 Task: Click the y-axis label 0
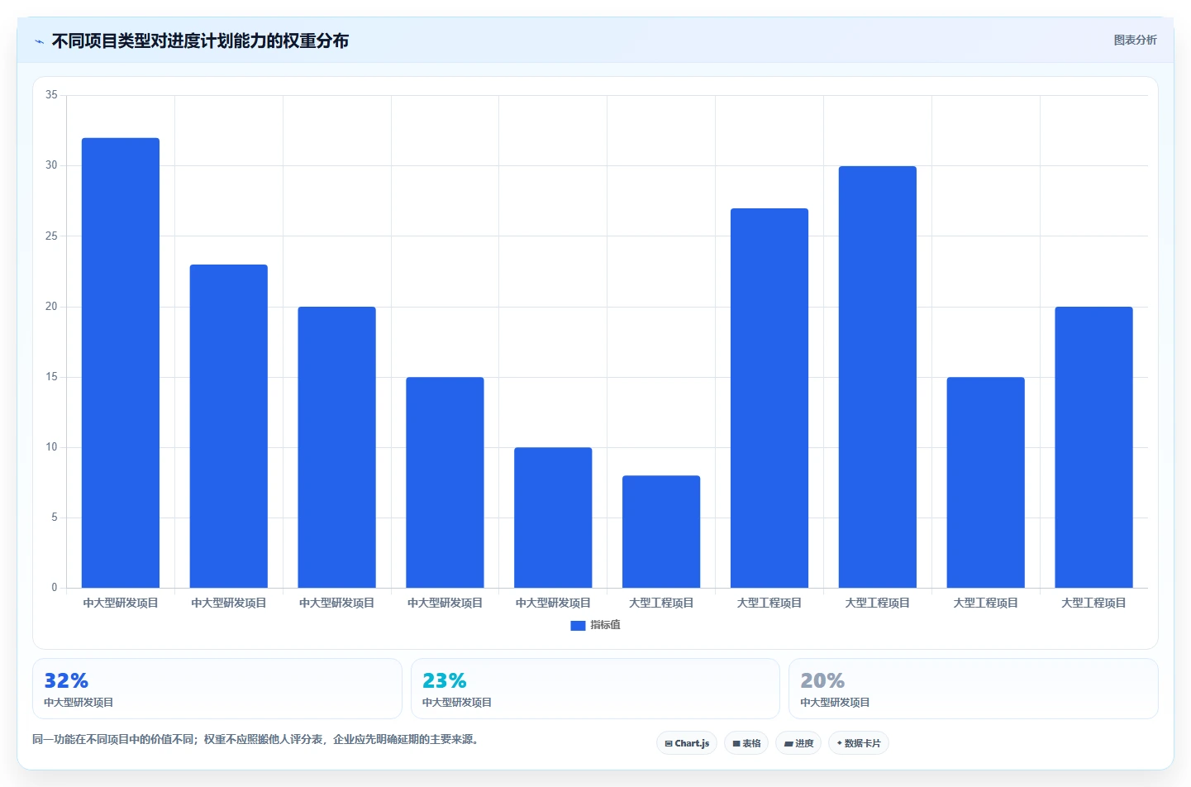55,588
